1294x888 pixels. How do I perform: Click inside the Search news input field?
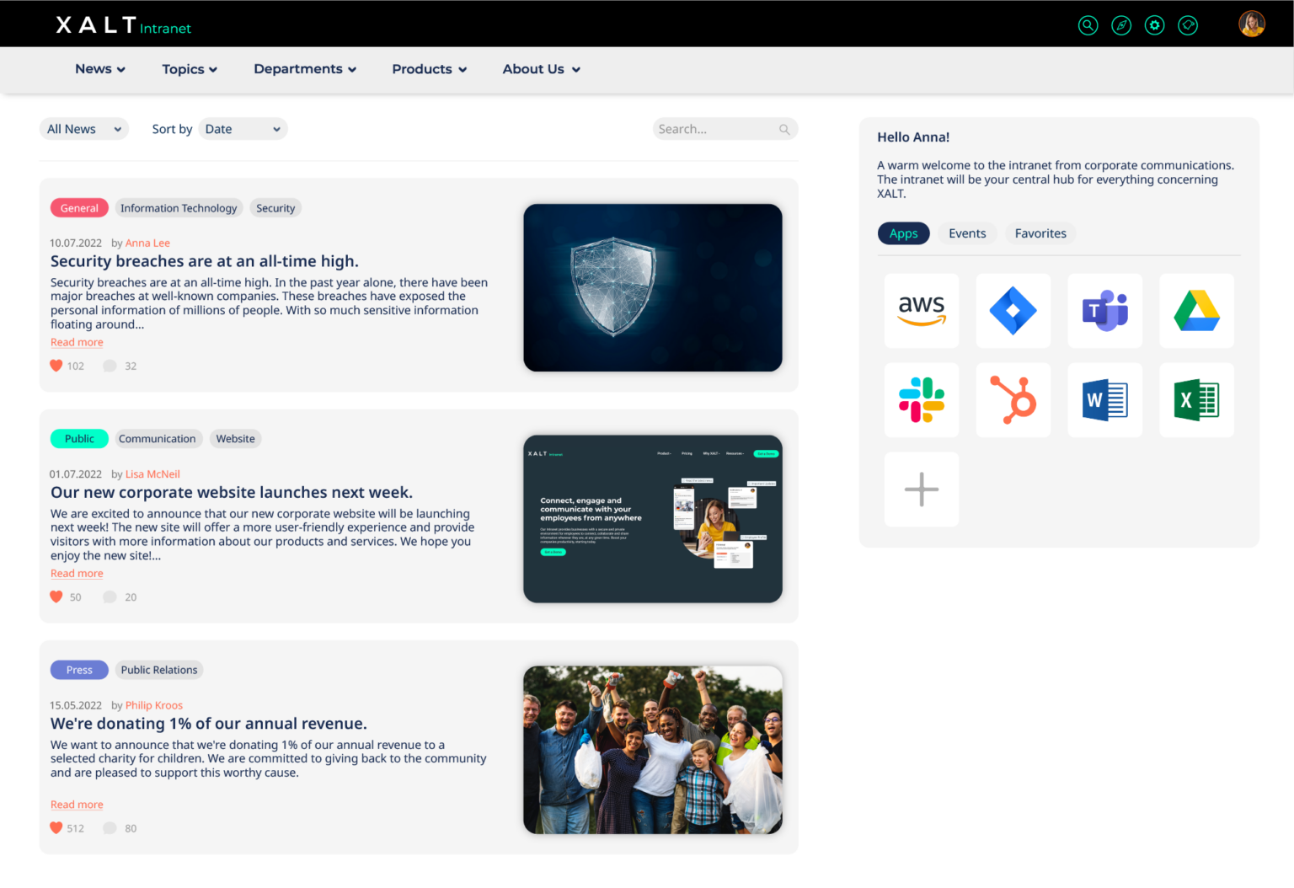720,128
